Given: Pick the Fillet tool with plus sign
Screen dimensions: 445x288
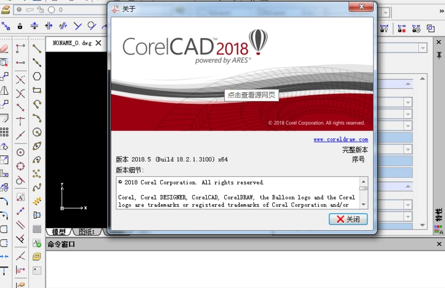Looking at the screenshot, I should pyautogui.click(x=5, y=215).
